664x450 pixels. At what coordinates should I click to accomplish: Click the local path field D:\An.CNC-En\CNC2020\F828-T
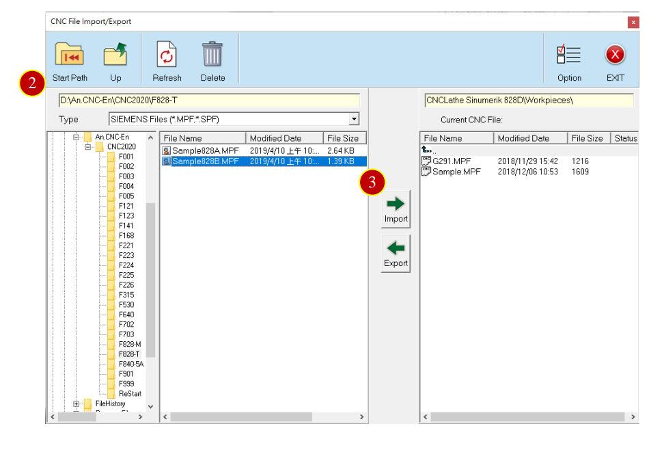[209, 100]
